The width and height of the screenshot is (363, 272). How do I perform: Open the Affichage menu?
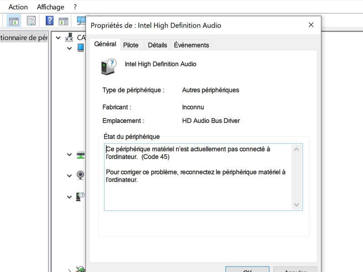point(50,7)
